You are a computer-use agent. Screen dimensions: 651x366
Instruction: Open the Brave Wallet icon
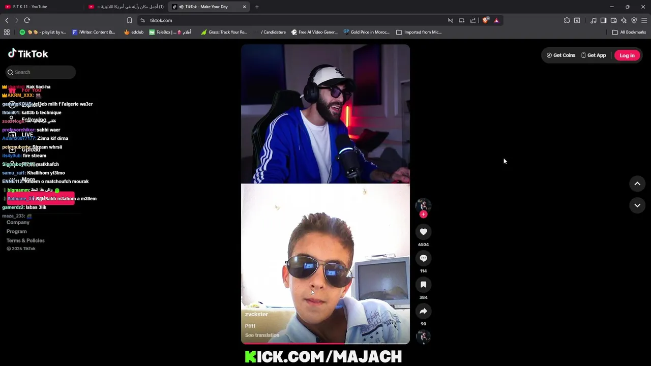pyautogui.click(x=613, y=20)
